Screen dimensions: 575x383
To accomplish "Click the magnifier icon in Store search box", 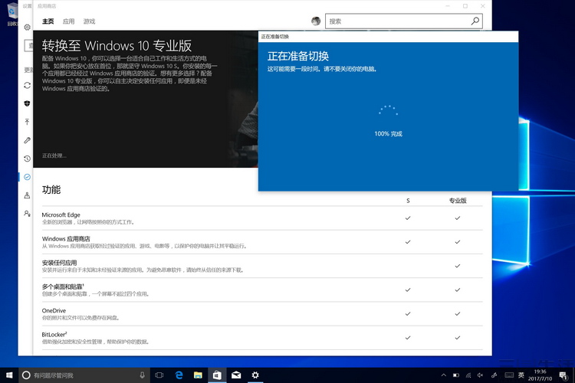I will tap(475, 21).
